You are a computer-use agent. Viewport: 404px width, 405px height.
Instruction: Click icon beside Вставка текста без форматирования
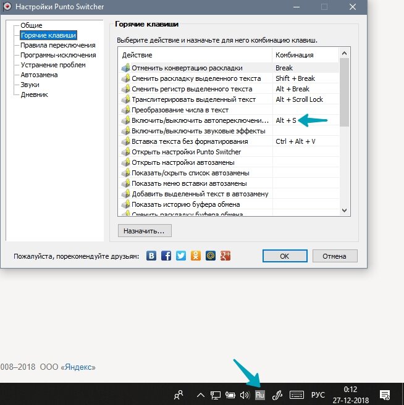pos(125,141)
